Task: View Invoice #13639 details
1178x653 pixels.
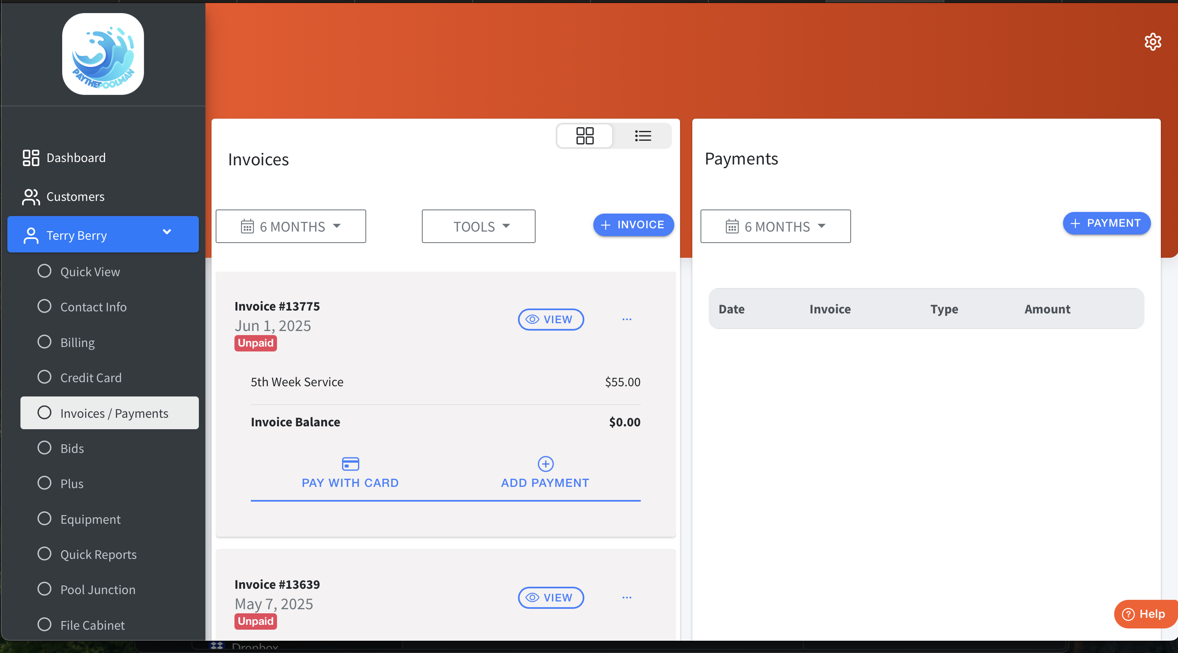Action: point(551,597)
